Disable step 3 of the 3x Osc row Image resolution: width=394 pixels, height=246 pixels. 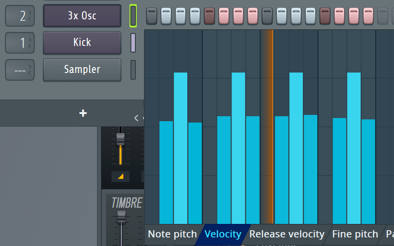(181, 16)
